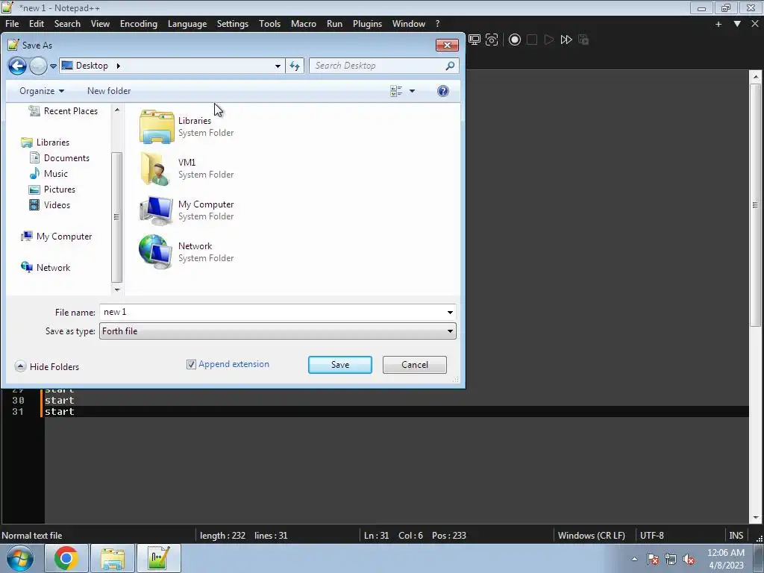This screenshot has width=764, height=573.
Task: Click the Notepad++ editor vertical scrollbar thumb
Action: (x=755, y=205)
